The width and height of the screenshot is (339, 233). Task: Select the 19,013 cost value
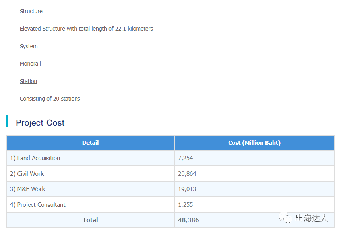tap(187, 189)
